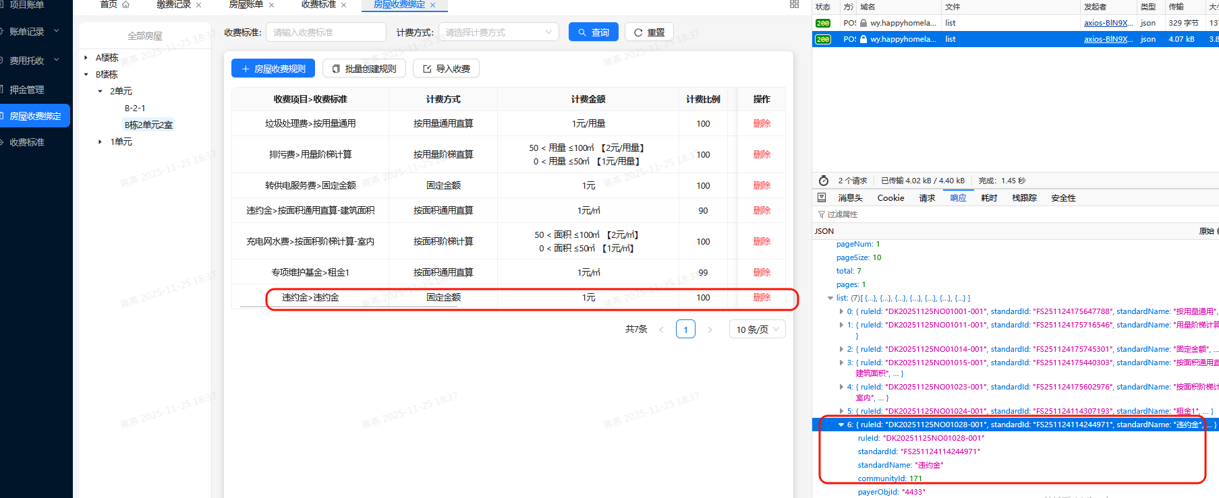Click the 批量创建规则 button

[364, 69]
